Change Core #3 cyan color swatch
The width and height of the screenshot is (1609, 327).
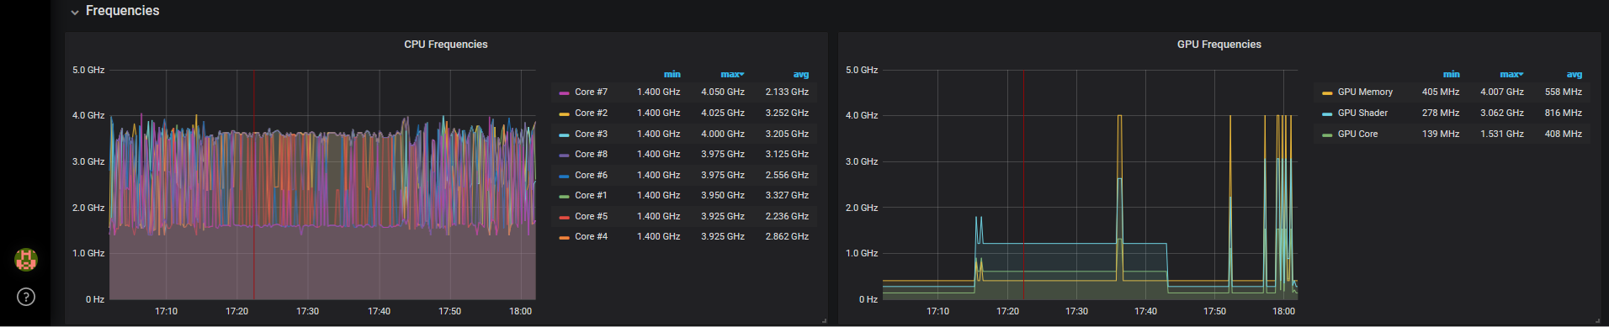click(x=564, y=134)
